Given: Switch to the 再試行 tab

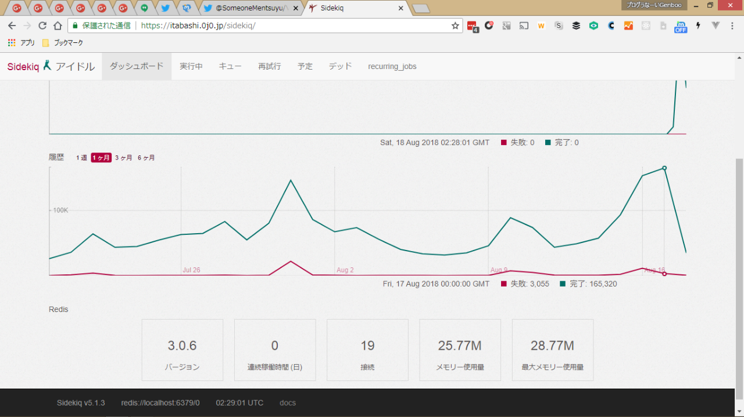Looking at the screenshot, I should pyautogui.click(x=270, y=66).
